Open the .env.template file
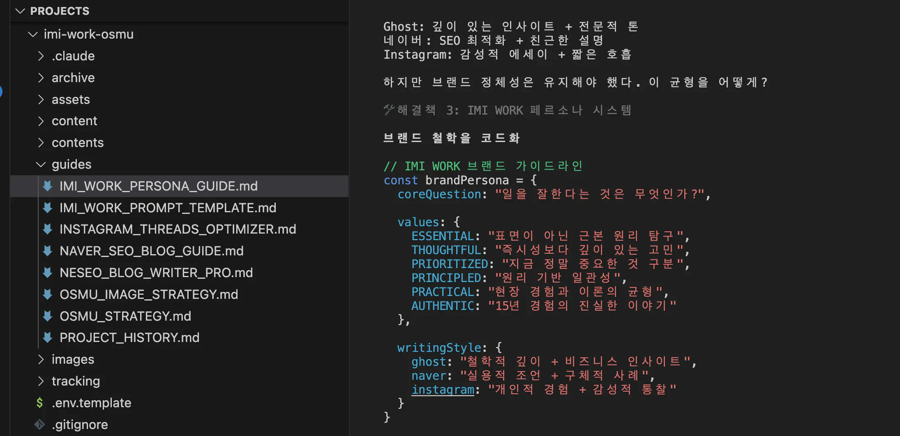 91,403
